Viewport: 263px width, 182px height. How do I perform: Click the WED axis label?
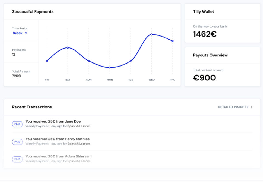pyautogui.click(x=151, y=80)
